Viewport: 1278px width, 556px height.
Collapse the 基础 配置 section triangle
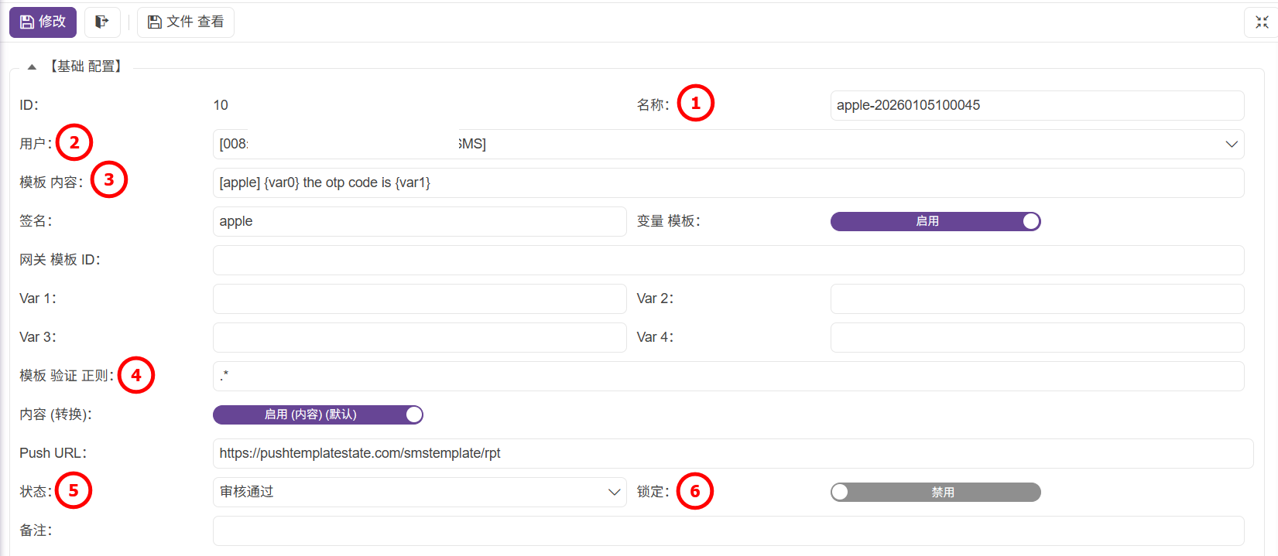tap(32, 67)
